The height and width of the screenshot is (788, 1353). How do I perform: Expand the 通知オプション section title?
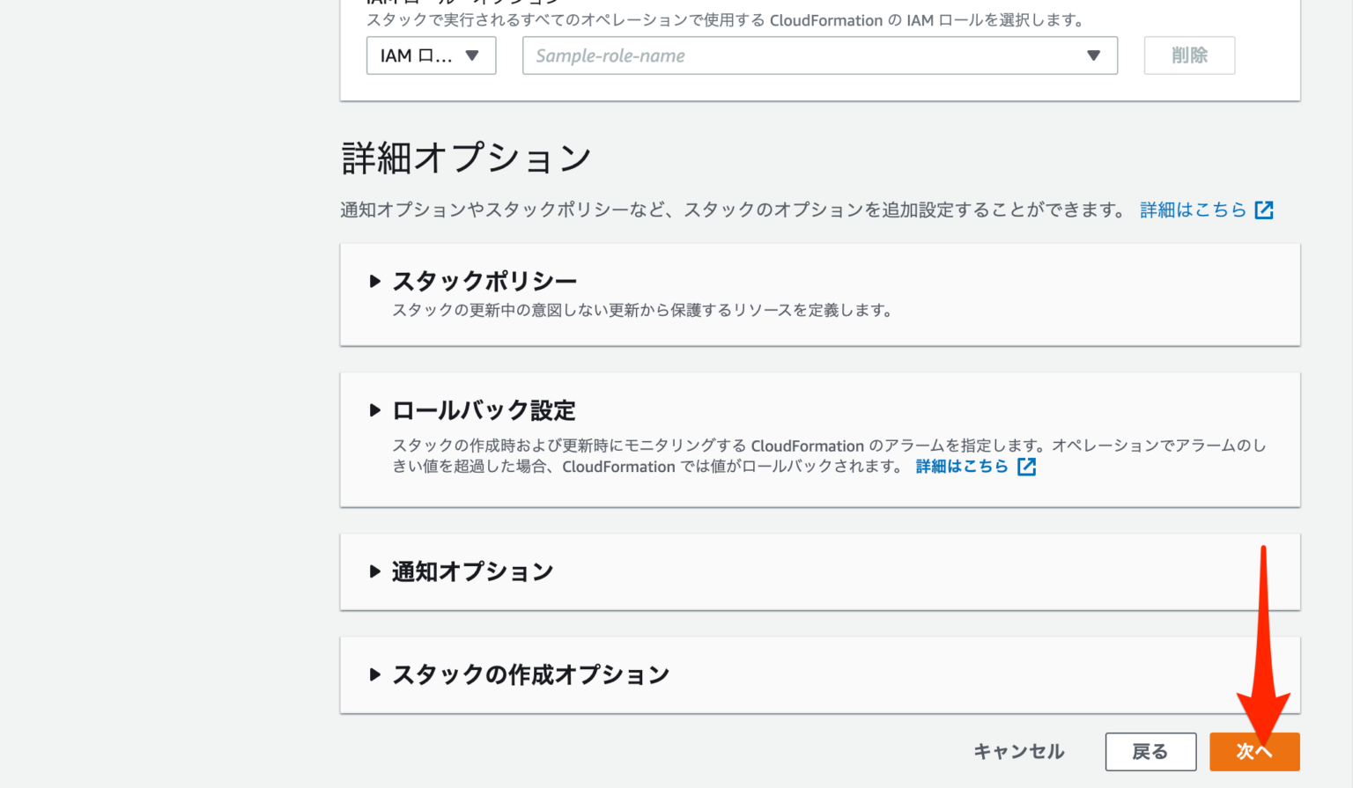click(x=472, y=571)
